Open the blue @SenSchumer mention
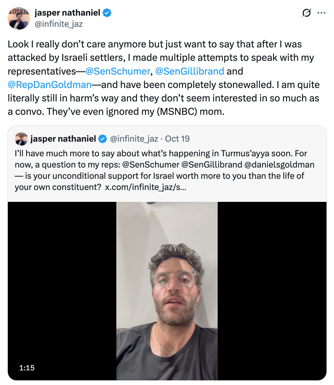Image resolution: width=334 pixels, height=385 pixels. [118, 71]
